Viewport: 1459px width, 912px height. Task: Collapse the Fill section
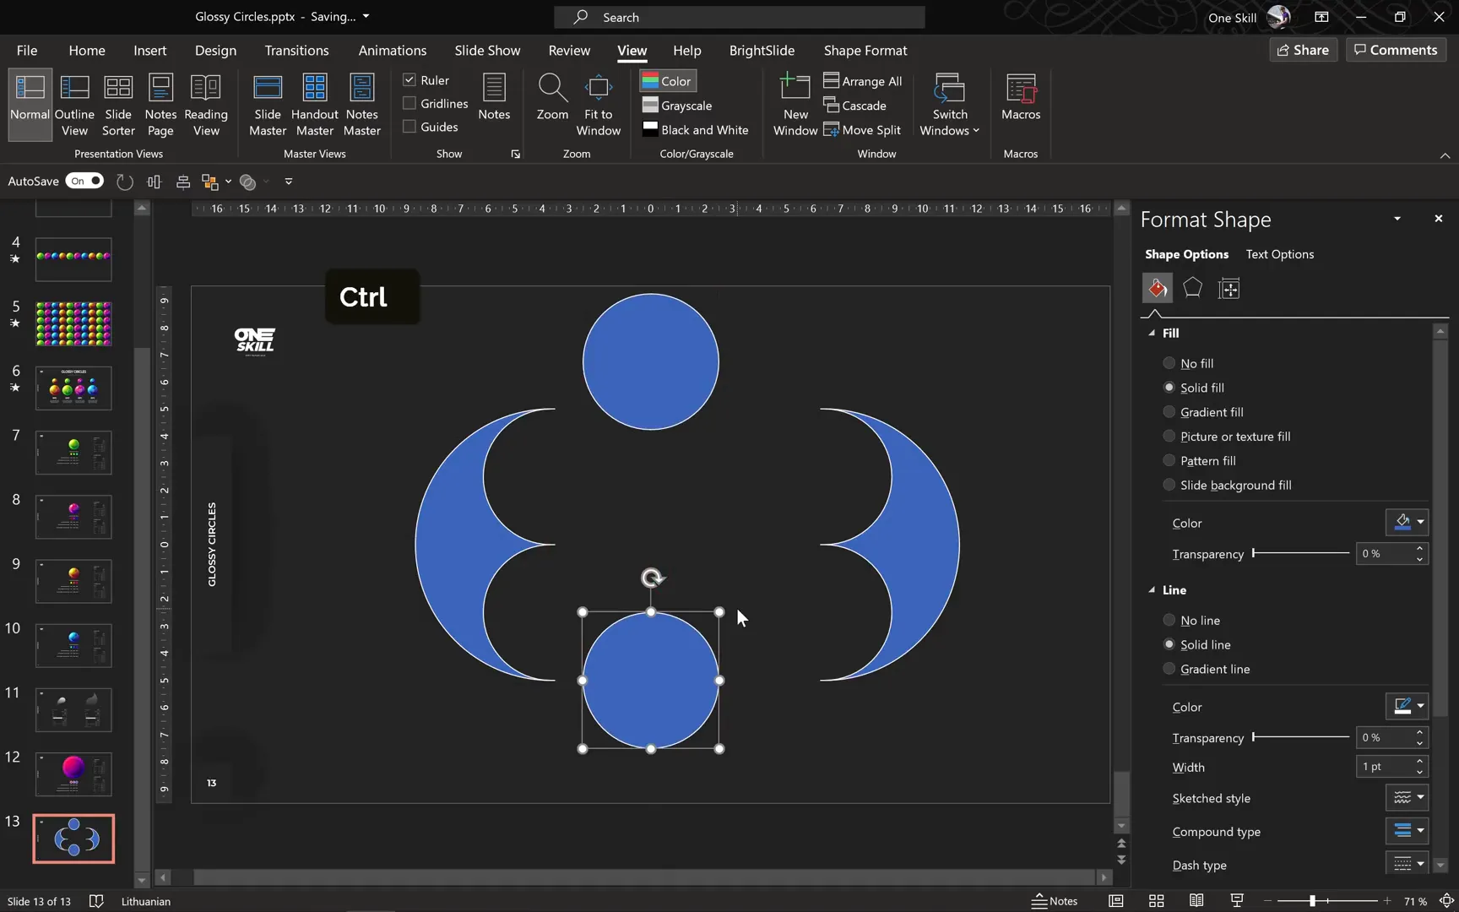(1151, 333)
